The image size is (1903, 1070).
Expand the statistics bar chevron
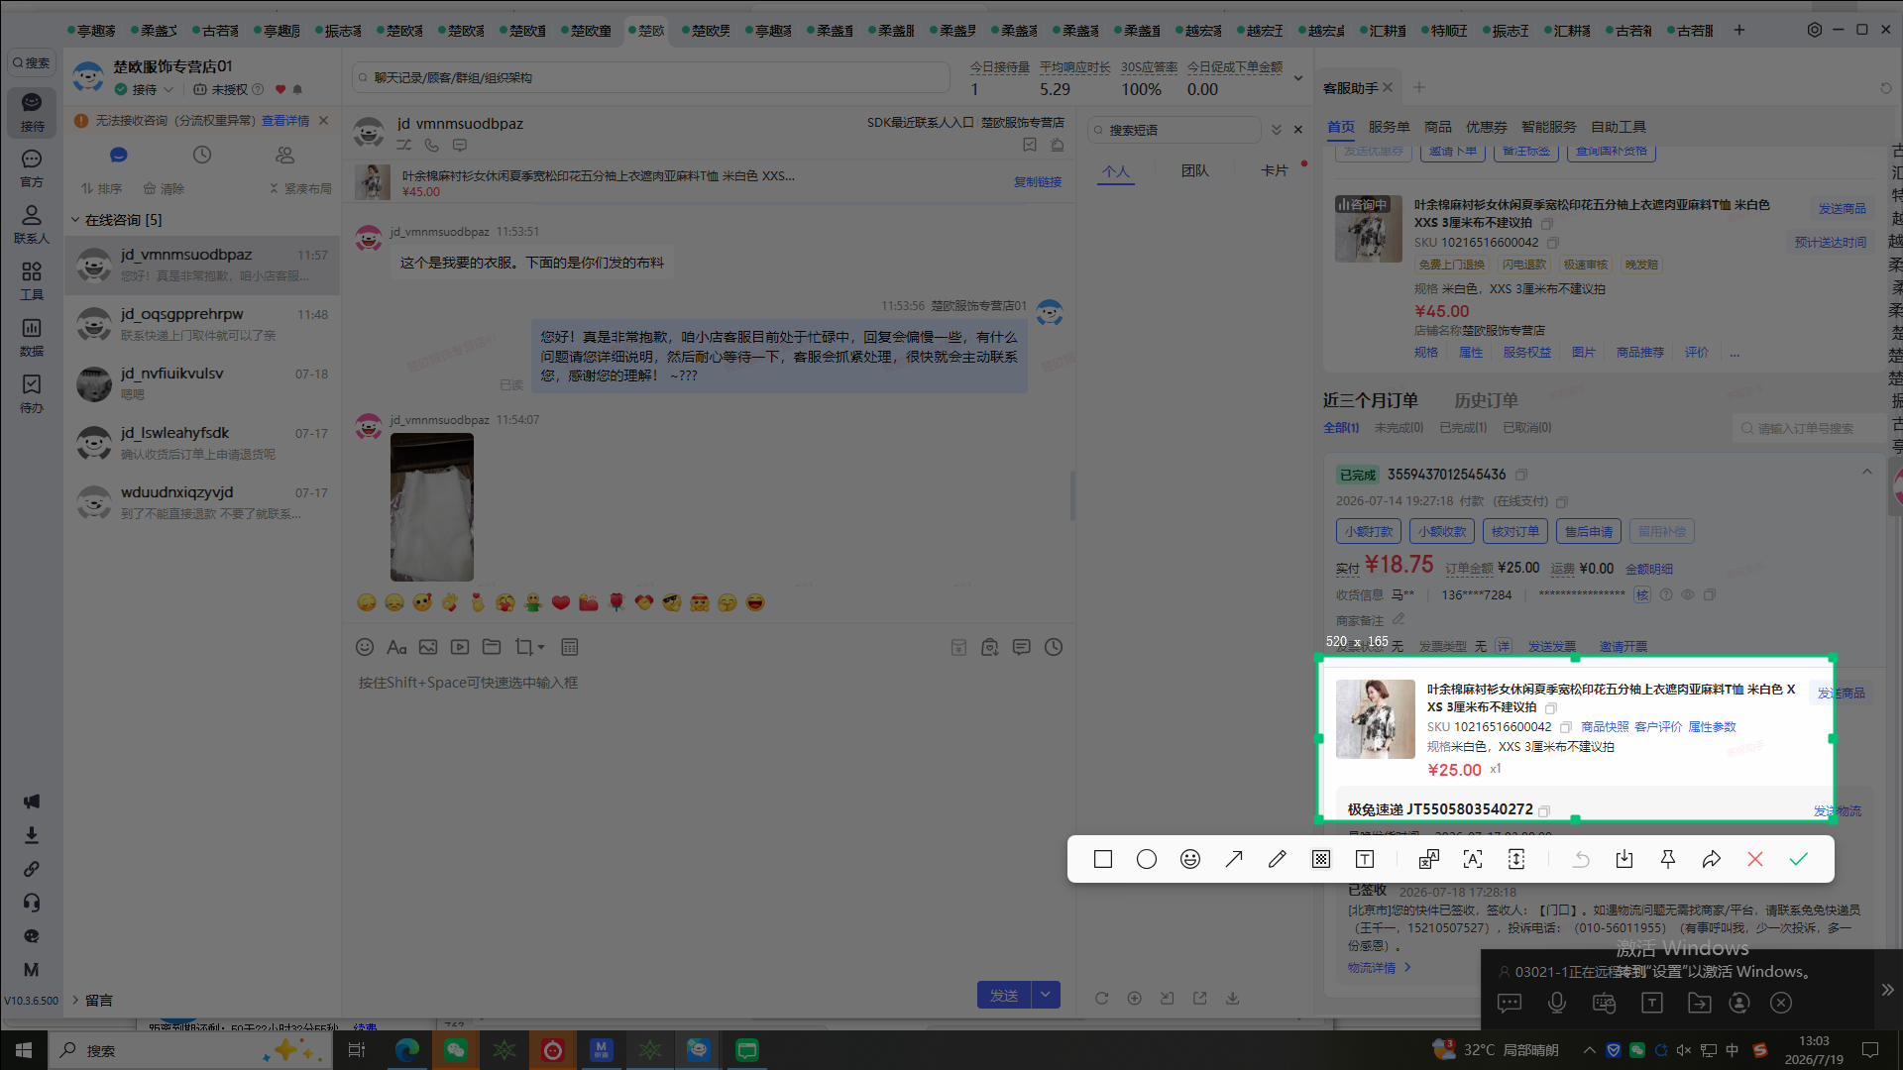coord(1298,78)
